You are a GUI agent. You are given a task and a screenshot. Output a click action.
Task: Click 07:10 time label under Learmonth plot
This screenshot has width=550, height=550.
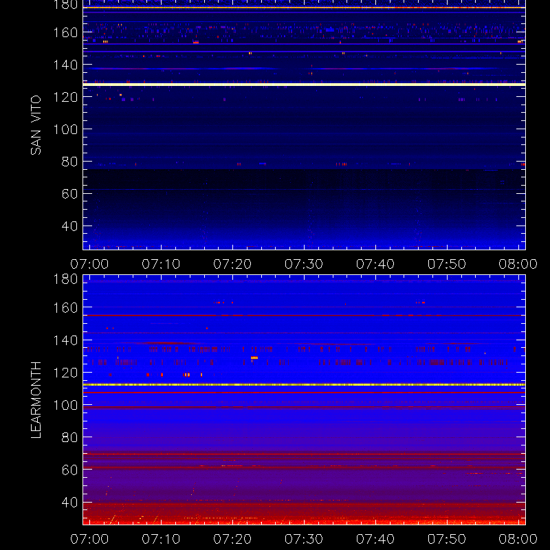161,539
